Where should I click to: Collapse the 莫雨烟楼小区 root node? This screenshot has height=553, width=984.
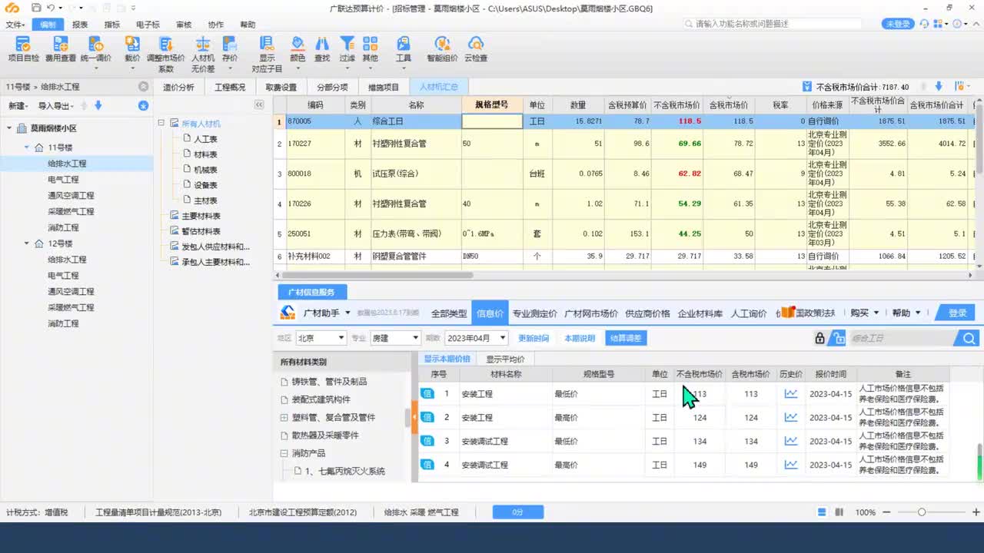tap(9, 128)
